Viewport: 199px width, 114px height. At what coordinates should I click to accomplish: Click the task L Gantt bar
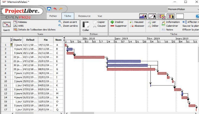177,90
